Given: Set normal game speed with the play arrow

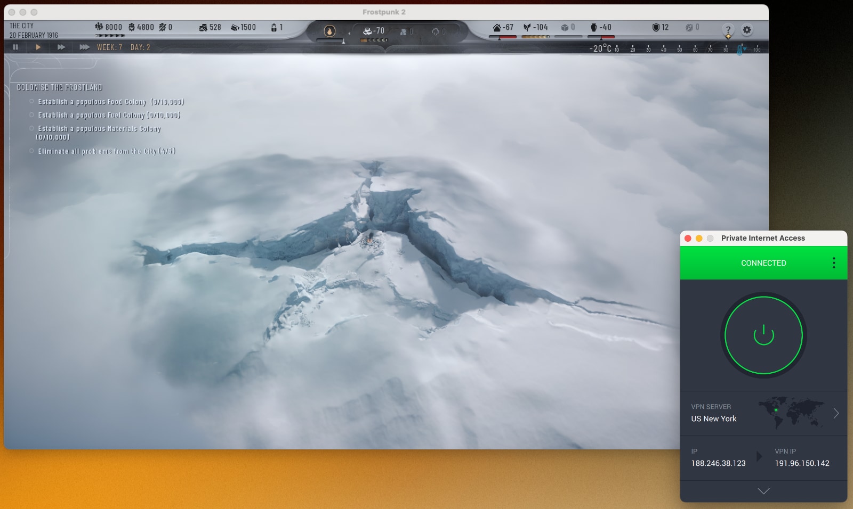Looking at the screenshot, I should 38,47.
